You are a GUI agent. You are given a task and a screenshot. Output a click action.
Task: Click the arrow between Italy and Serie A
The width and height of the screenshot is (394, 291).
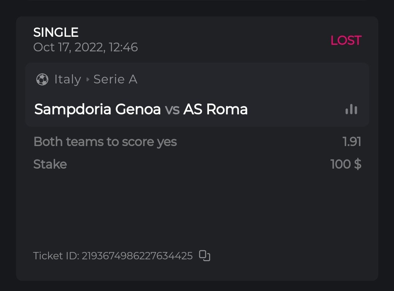tap(88, 79)
